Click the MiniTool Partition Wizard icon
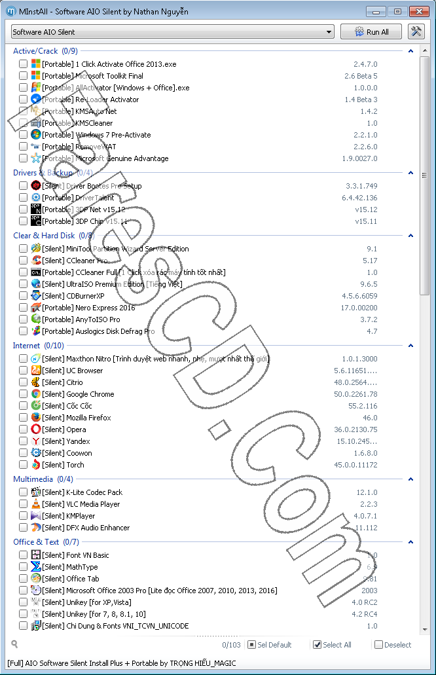436x675 pixels. click(36, 248)
